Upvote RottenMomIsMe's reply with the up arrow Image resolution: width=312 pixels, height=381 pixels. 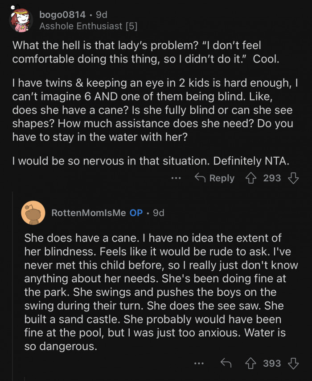[x=252, y=363]
